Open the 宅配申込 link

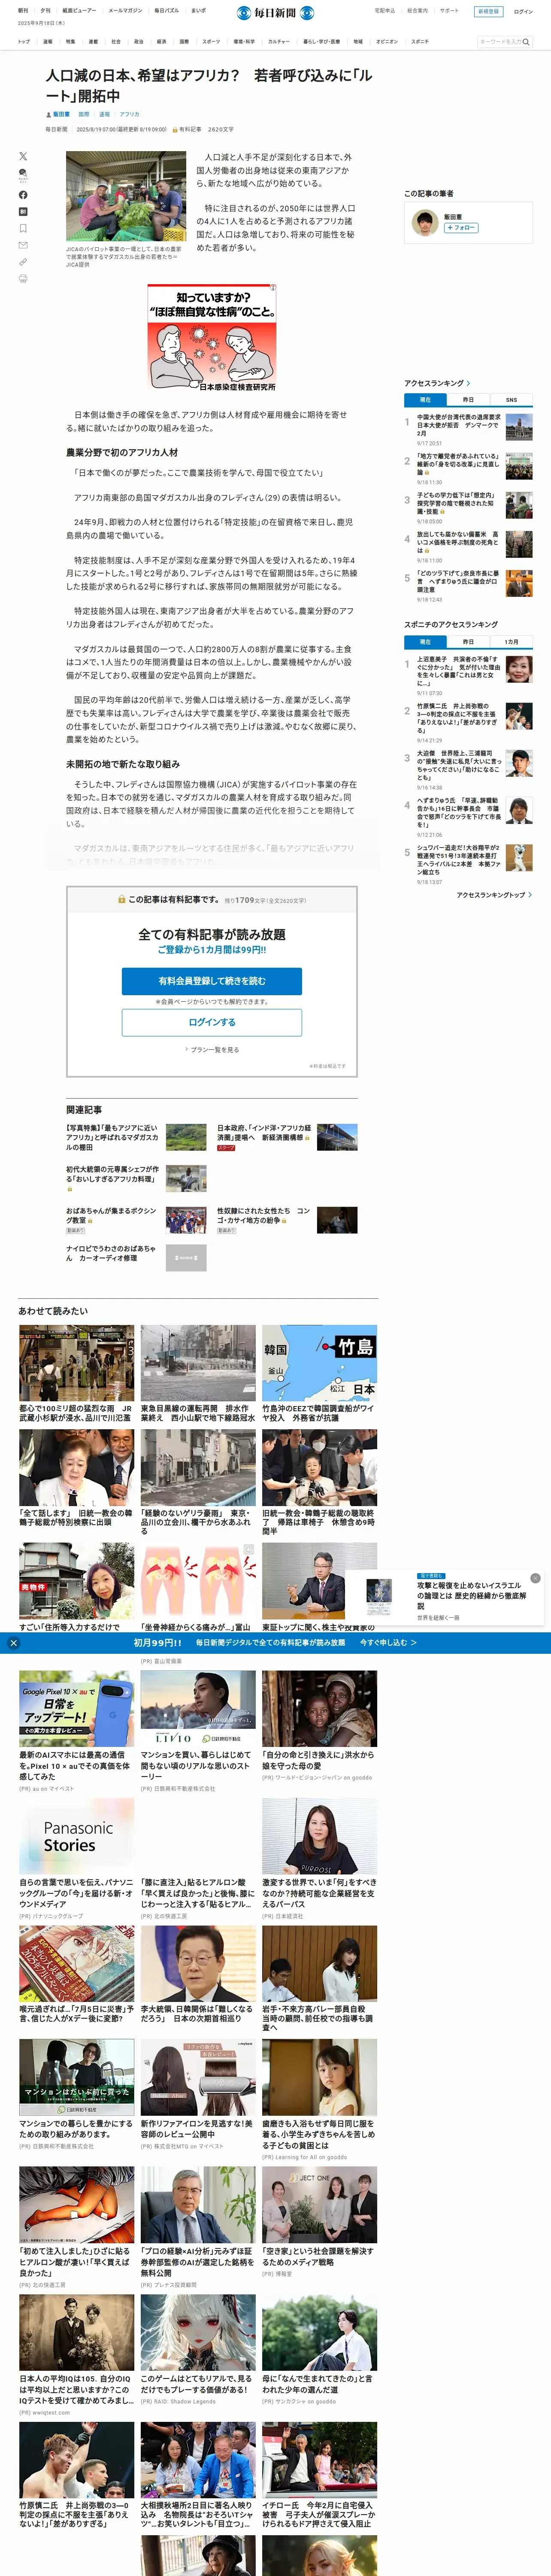click(x=385, y=11)
